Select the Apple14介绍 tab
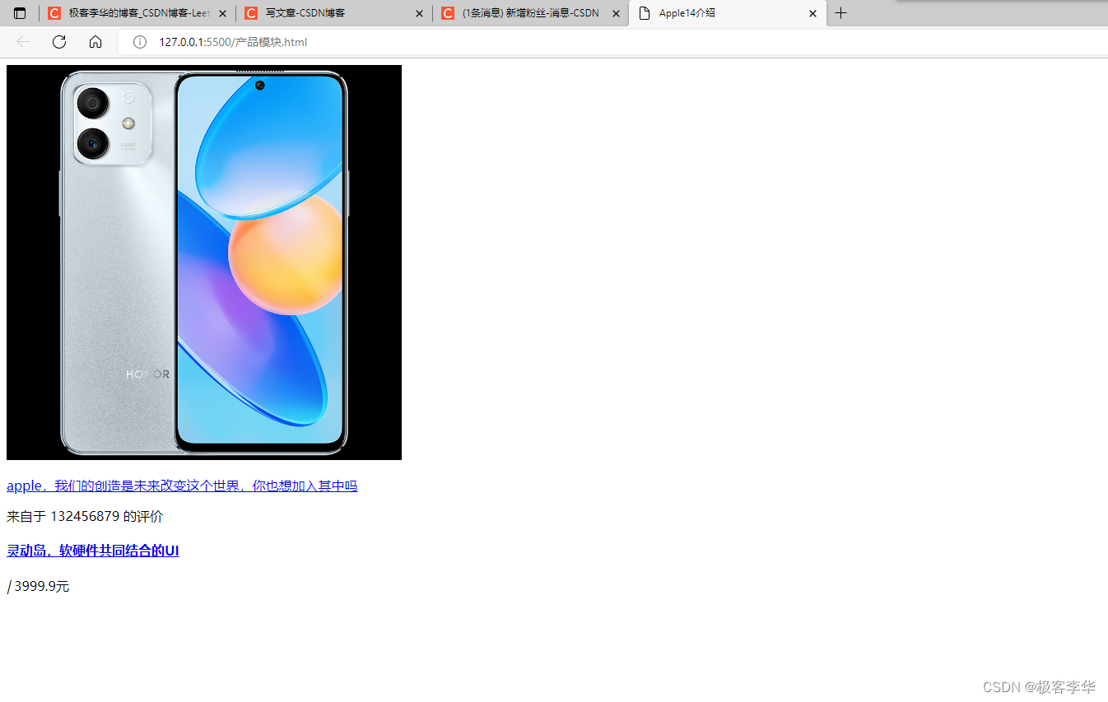Viewport: 1108px width, 702px height. point(728,13)
